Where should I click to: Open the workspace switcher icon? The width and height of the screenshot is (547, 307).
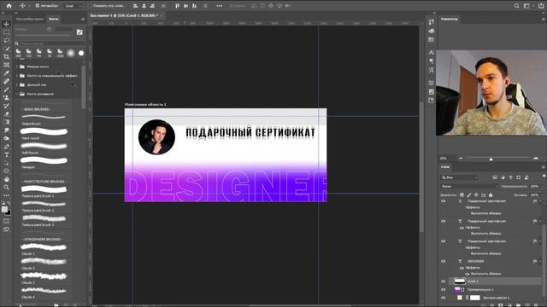coord(527,6)
